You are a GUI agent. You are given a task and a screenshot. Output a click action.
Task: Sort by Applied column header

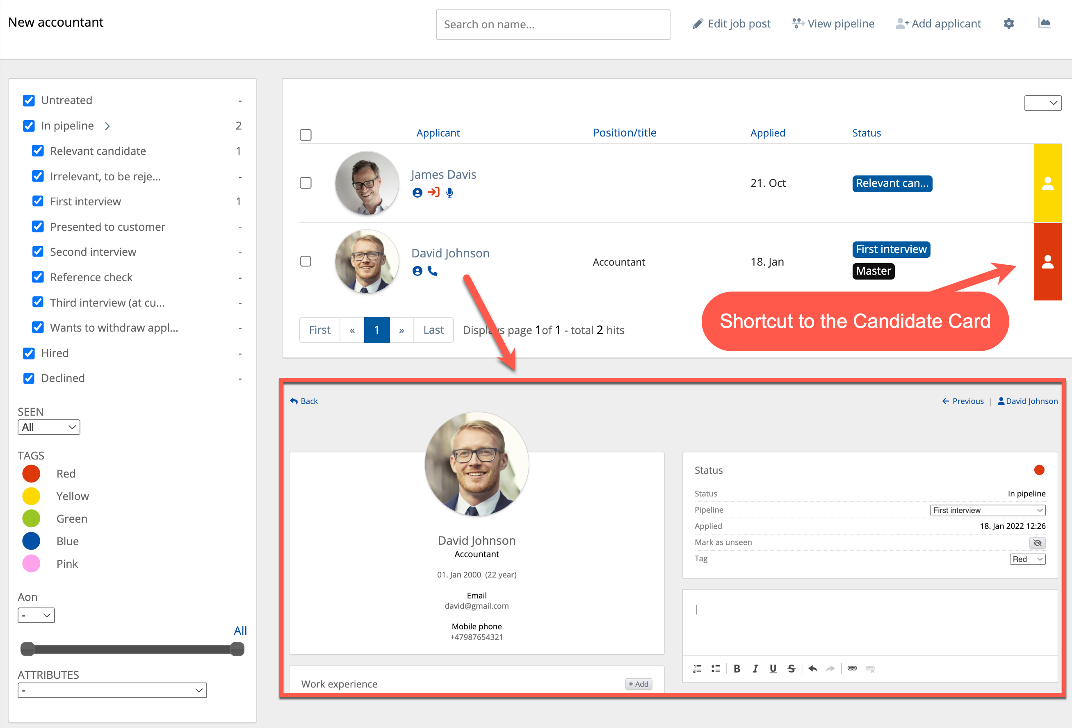coord(768,133)
